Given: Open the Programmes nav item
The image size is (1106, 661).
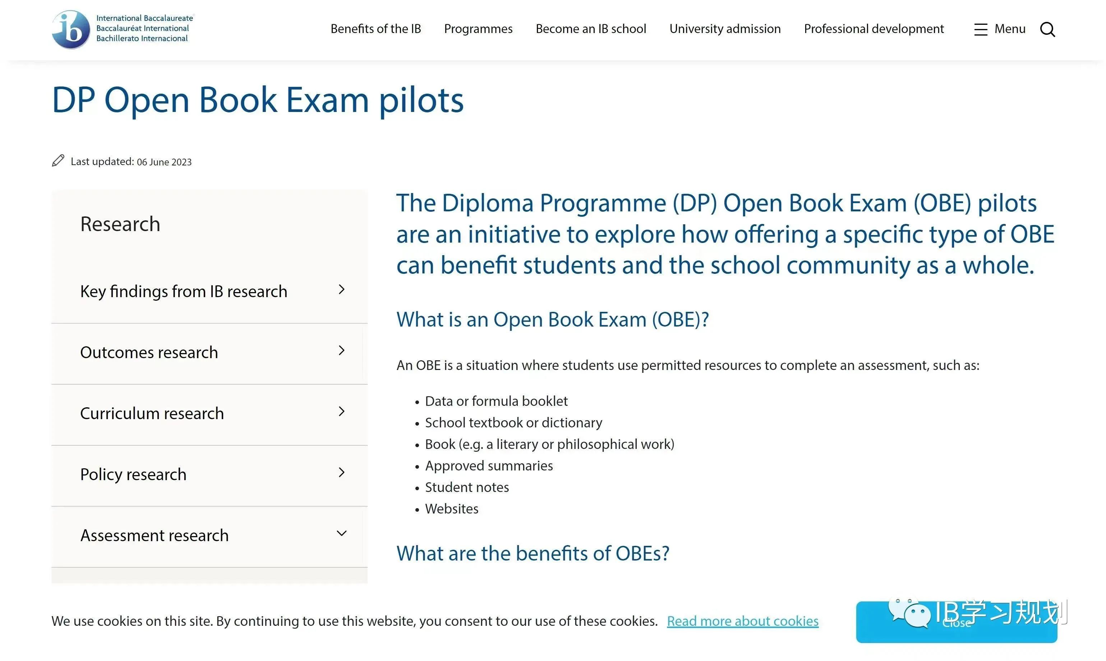Looking at the screenshot, I should [478, 29].
